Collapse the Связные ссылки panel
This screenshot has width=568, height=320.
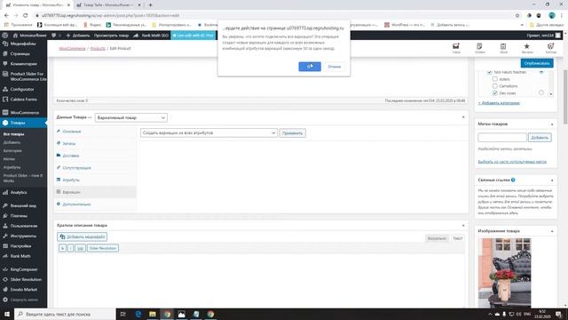click(x=552, y=180)
